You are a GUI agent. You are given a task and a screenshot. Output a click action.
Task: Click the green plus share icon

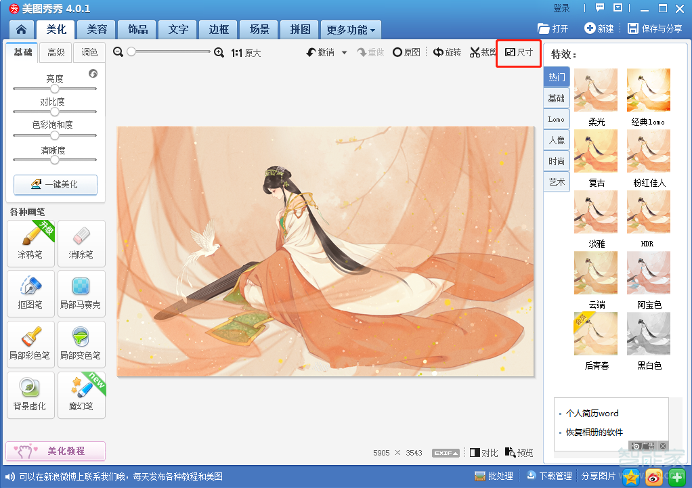[677, 477]
